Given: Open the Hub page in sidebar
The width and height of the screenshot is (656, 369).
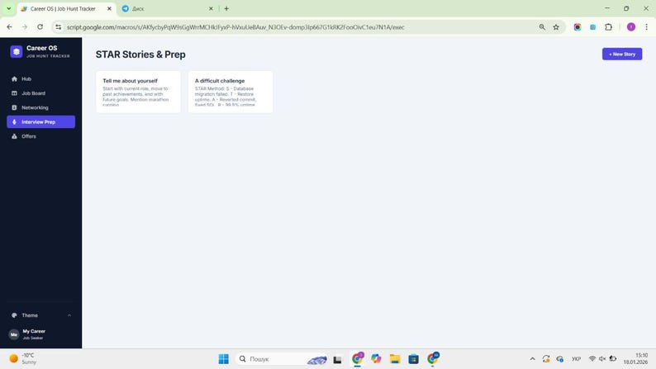Looking at the screenshot, I should tap(40, 79).
